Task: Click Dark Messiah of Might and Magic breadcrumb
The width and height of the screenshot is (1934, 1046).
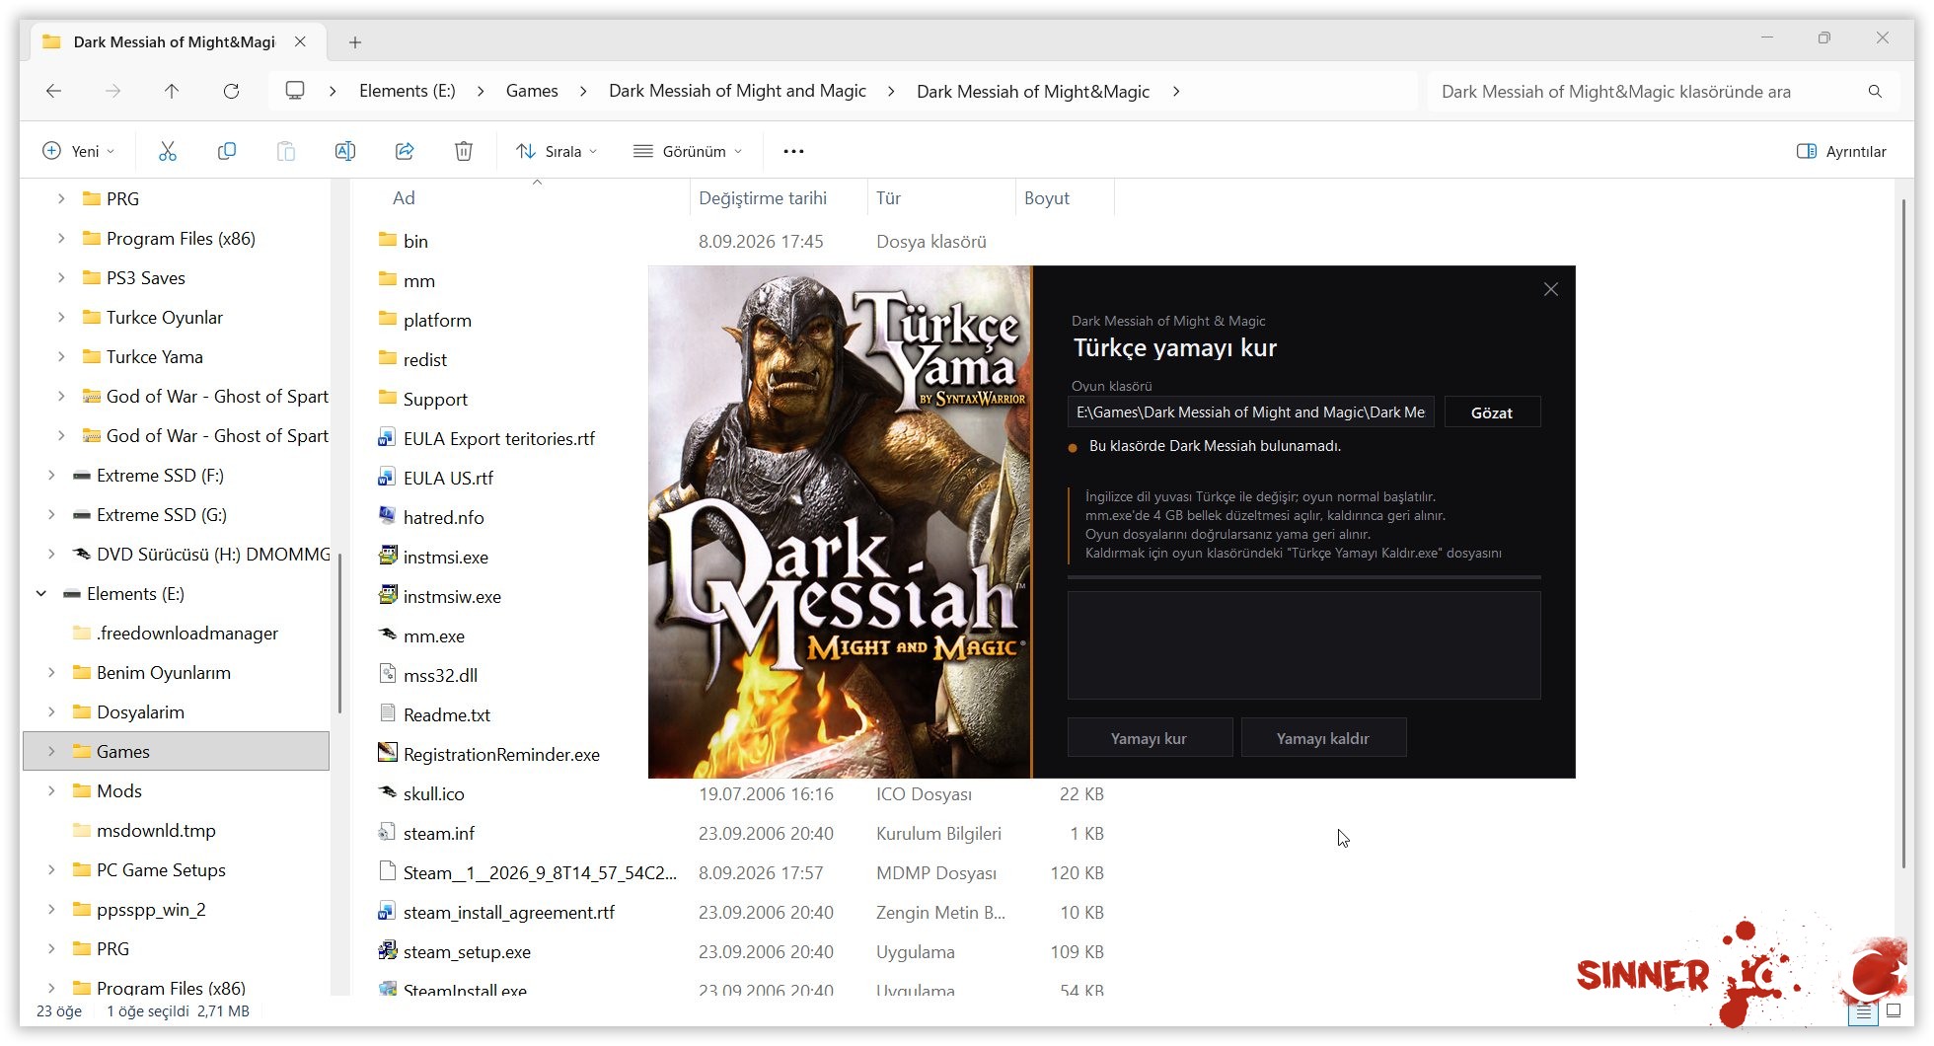Action: click(x=737, y=91)
